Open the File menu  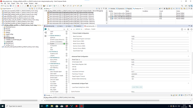coord(2,3)
